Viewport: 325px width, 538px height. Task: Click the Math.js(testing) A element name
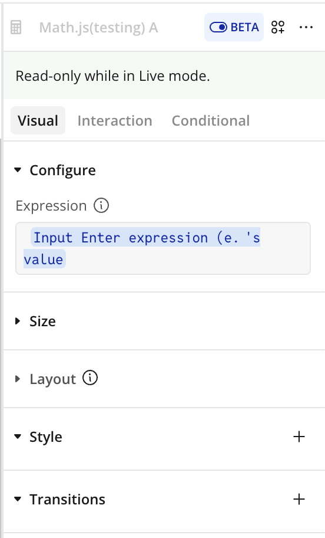tap(99, 28)
